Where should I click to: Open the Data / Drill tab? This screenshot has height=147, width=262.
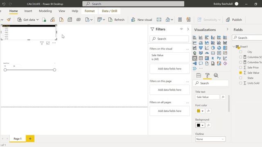coord(109,11)
